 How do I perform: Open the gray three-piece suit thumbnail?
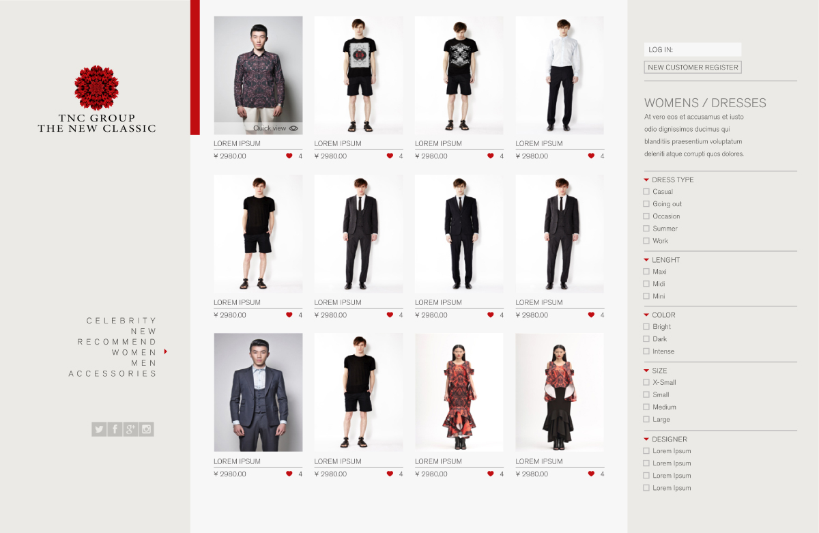[258, 392]
